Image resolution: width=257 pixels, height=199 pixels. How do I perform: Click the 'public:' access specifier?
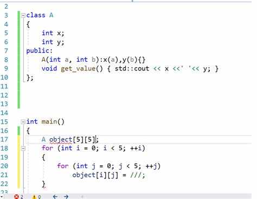[x=40, y=51]
